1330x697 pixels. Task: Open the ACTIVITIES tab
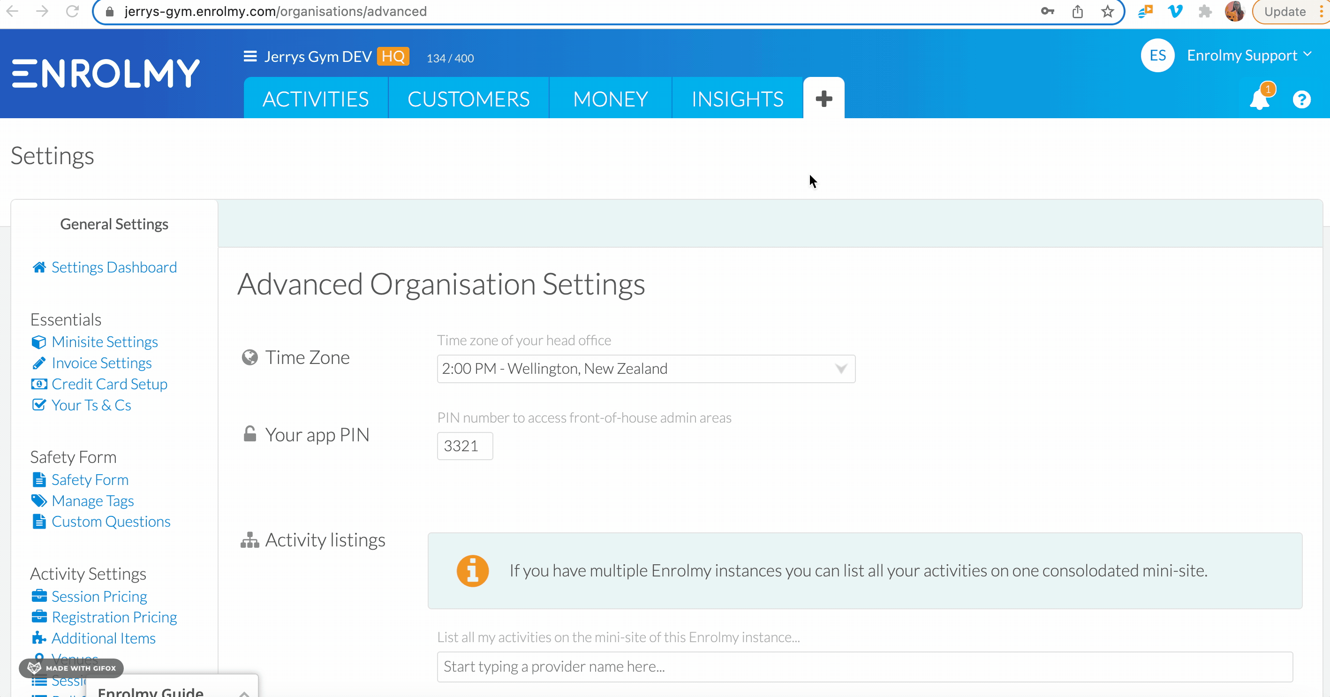coord(316,98)
